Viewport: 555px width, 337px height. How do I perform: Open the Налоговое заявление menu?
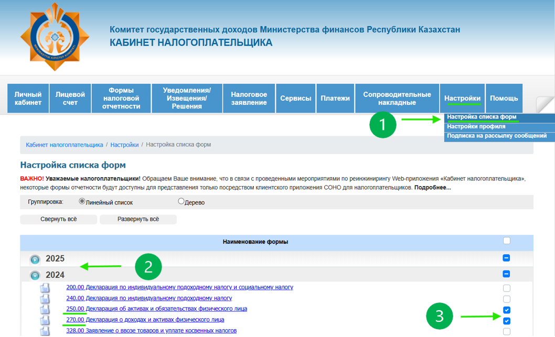[249, 99]
